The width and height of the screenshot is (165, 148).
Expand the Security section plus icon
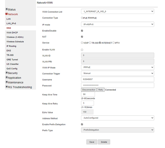[6, 73]
